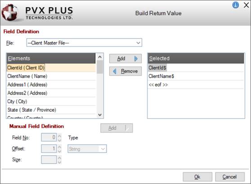
Task: Select ClientName$ in Selected list
Action: click(x=196, y=76)
